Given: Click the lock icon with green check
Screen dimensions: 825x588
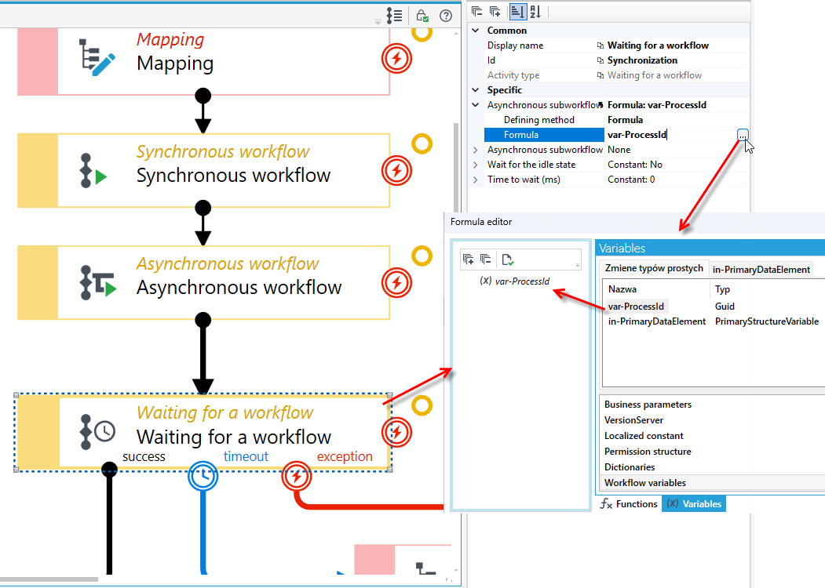Looking at the screenshot, I should [422, 16].
